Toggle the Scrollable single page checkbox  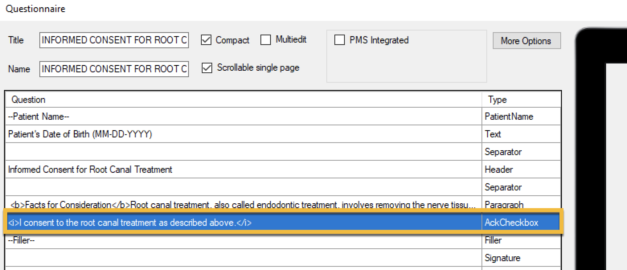207,68
